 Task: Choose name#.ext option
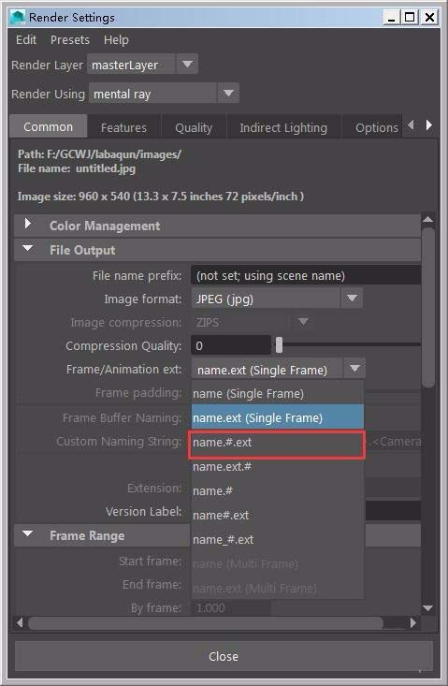(278, 516)
